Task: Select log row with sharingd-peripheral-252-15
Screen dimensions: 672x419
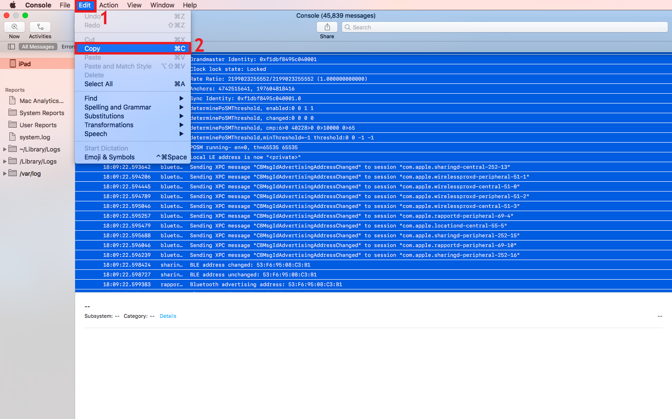Action: [x=373, y=235]
